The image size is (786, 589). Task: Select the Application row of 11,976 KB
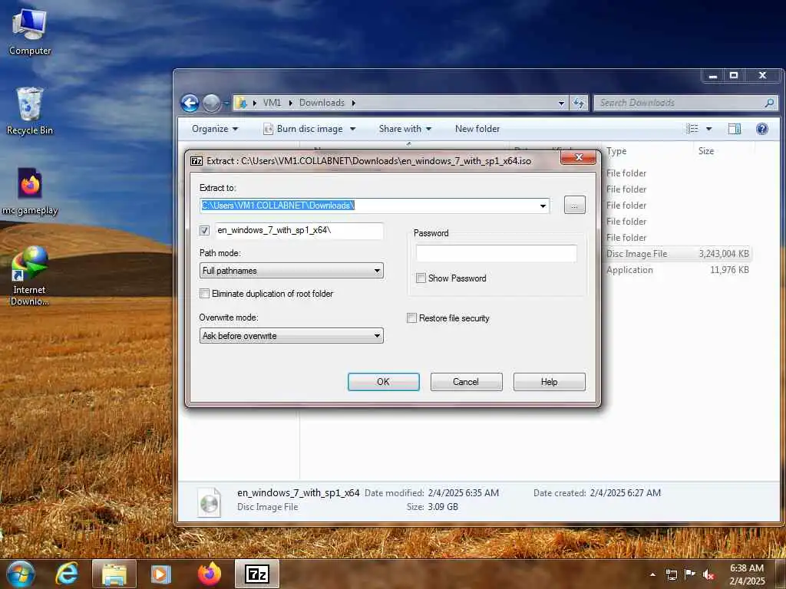(677, 269)
